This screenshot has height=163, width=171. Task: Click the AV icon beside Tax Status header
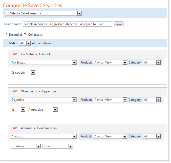(15, 54)
